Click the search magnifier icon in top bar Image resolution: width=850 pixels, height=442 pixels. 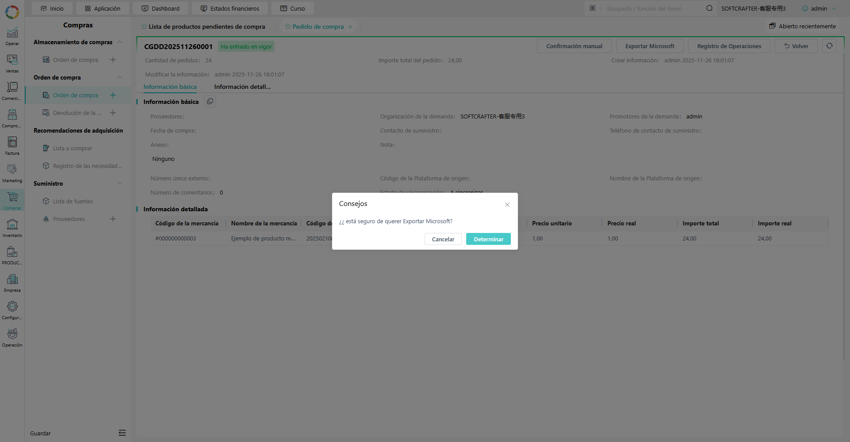coord(709,8)
